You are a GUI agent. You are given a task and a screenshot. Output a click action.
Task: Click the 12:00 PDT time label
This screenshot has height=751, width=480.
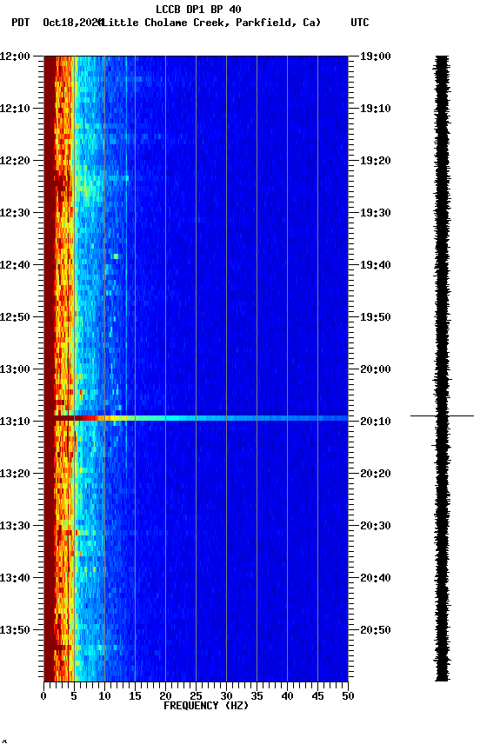coord(15,56)
